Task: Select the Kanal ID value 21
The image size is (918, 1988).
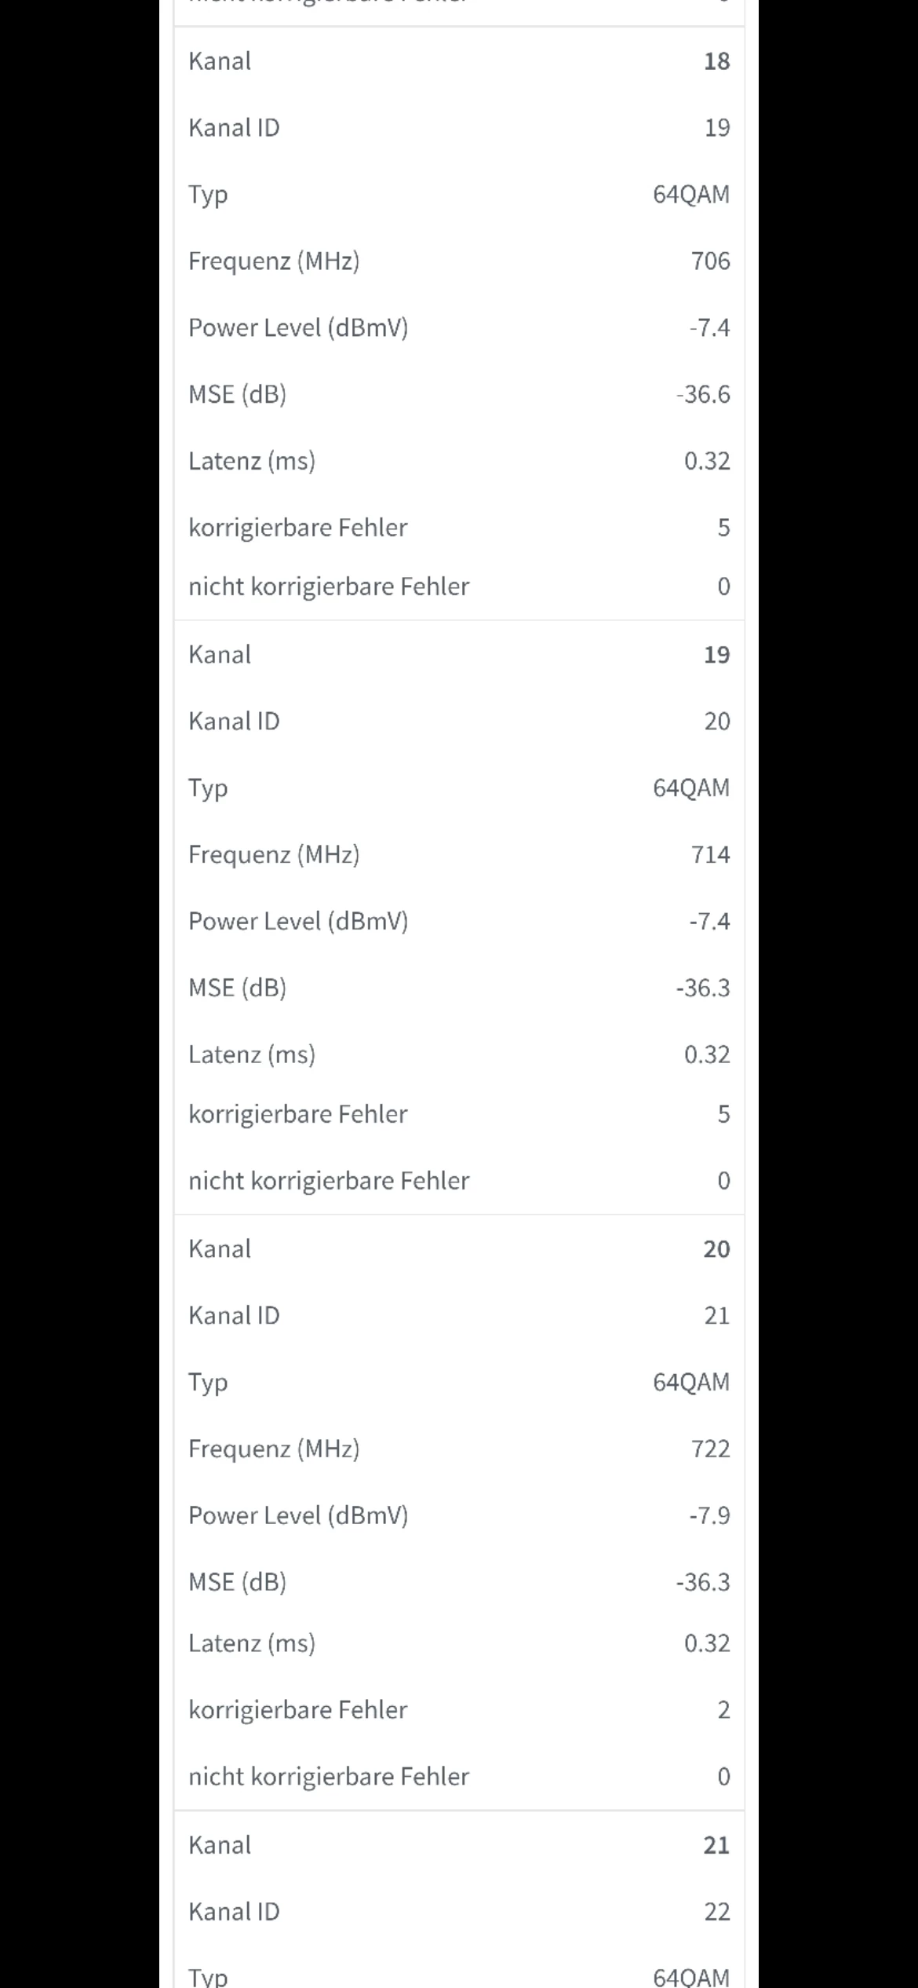Action: 716,1316
